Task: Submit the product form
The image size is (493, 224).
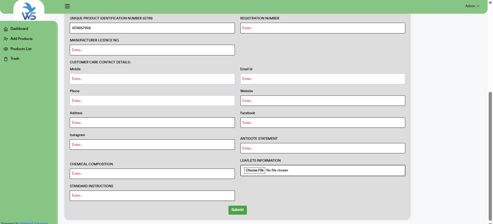Action: [x=237, y=210]
